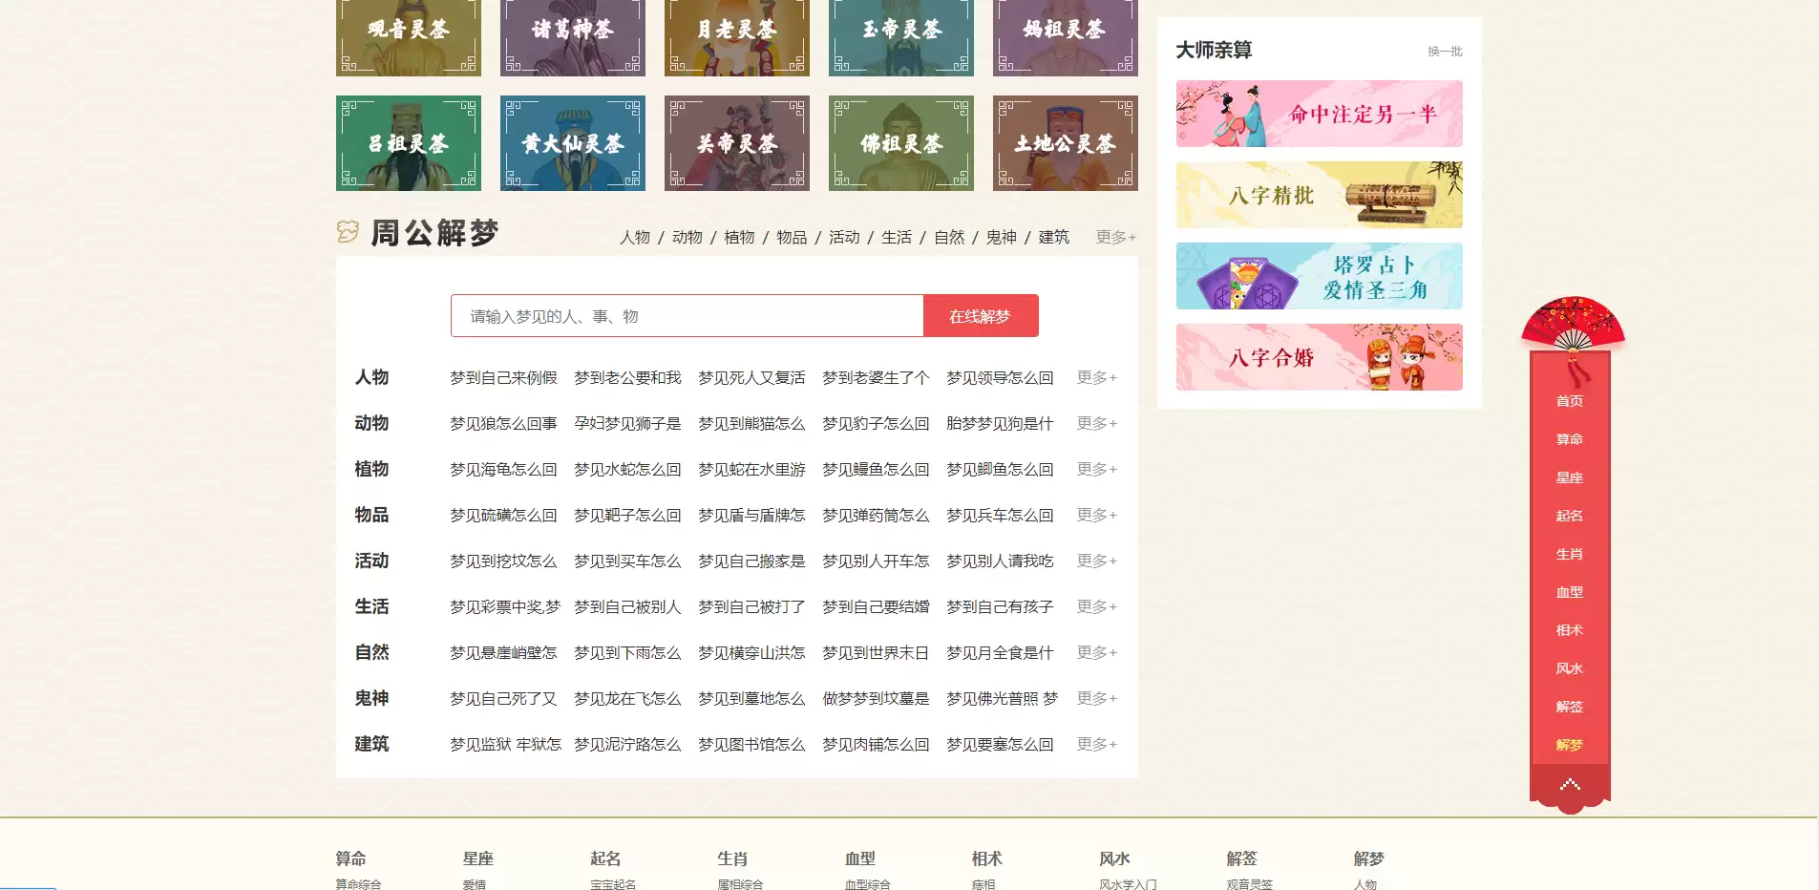Expand 更多+ in the 生活 row
1819x890 pixels.
coord(1097,606)
